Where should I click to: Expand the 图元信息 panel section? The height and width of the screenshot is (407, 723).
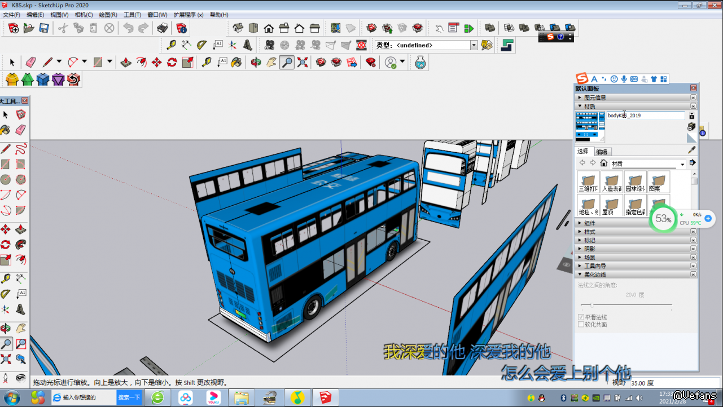[x=594, y=98]
